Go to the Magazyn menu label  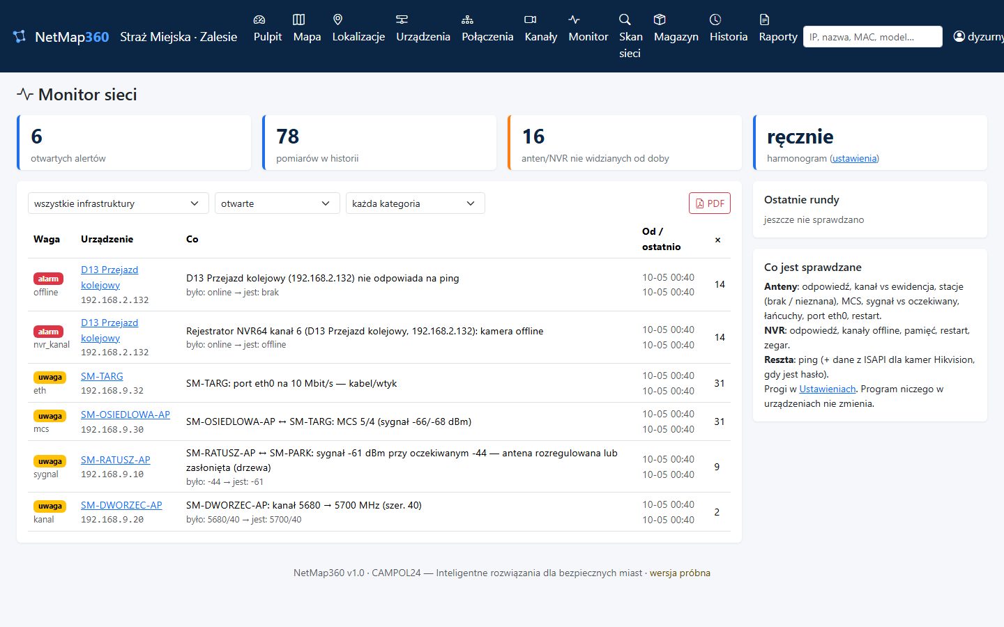[676, 37]
